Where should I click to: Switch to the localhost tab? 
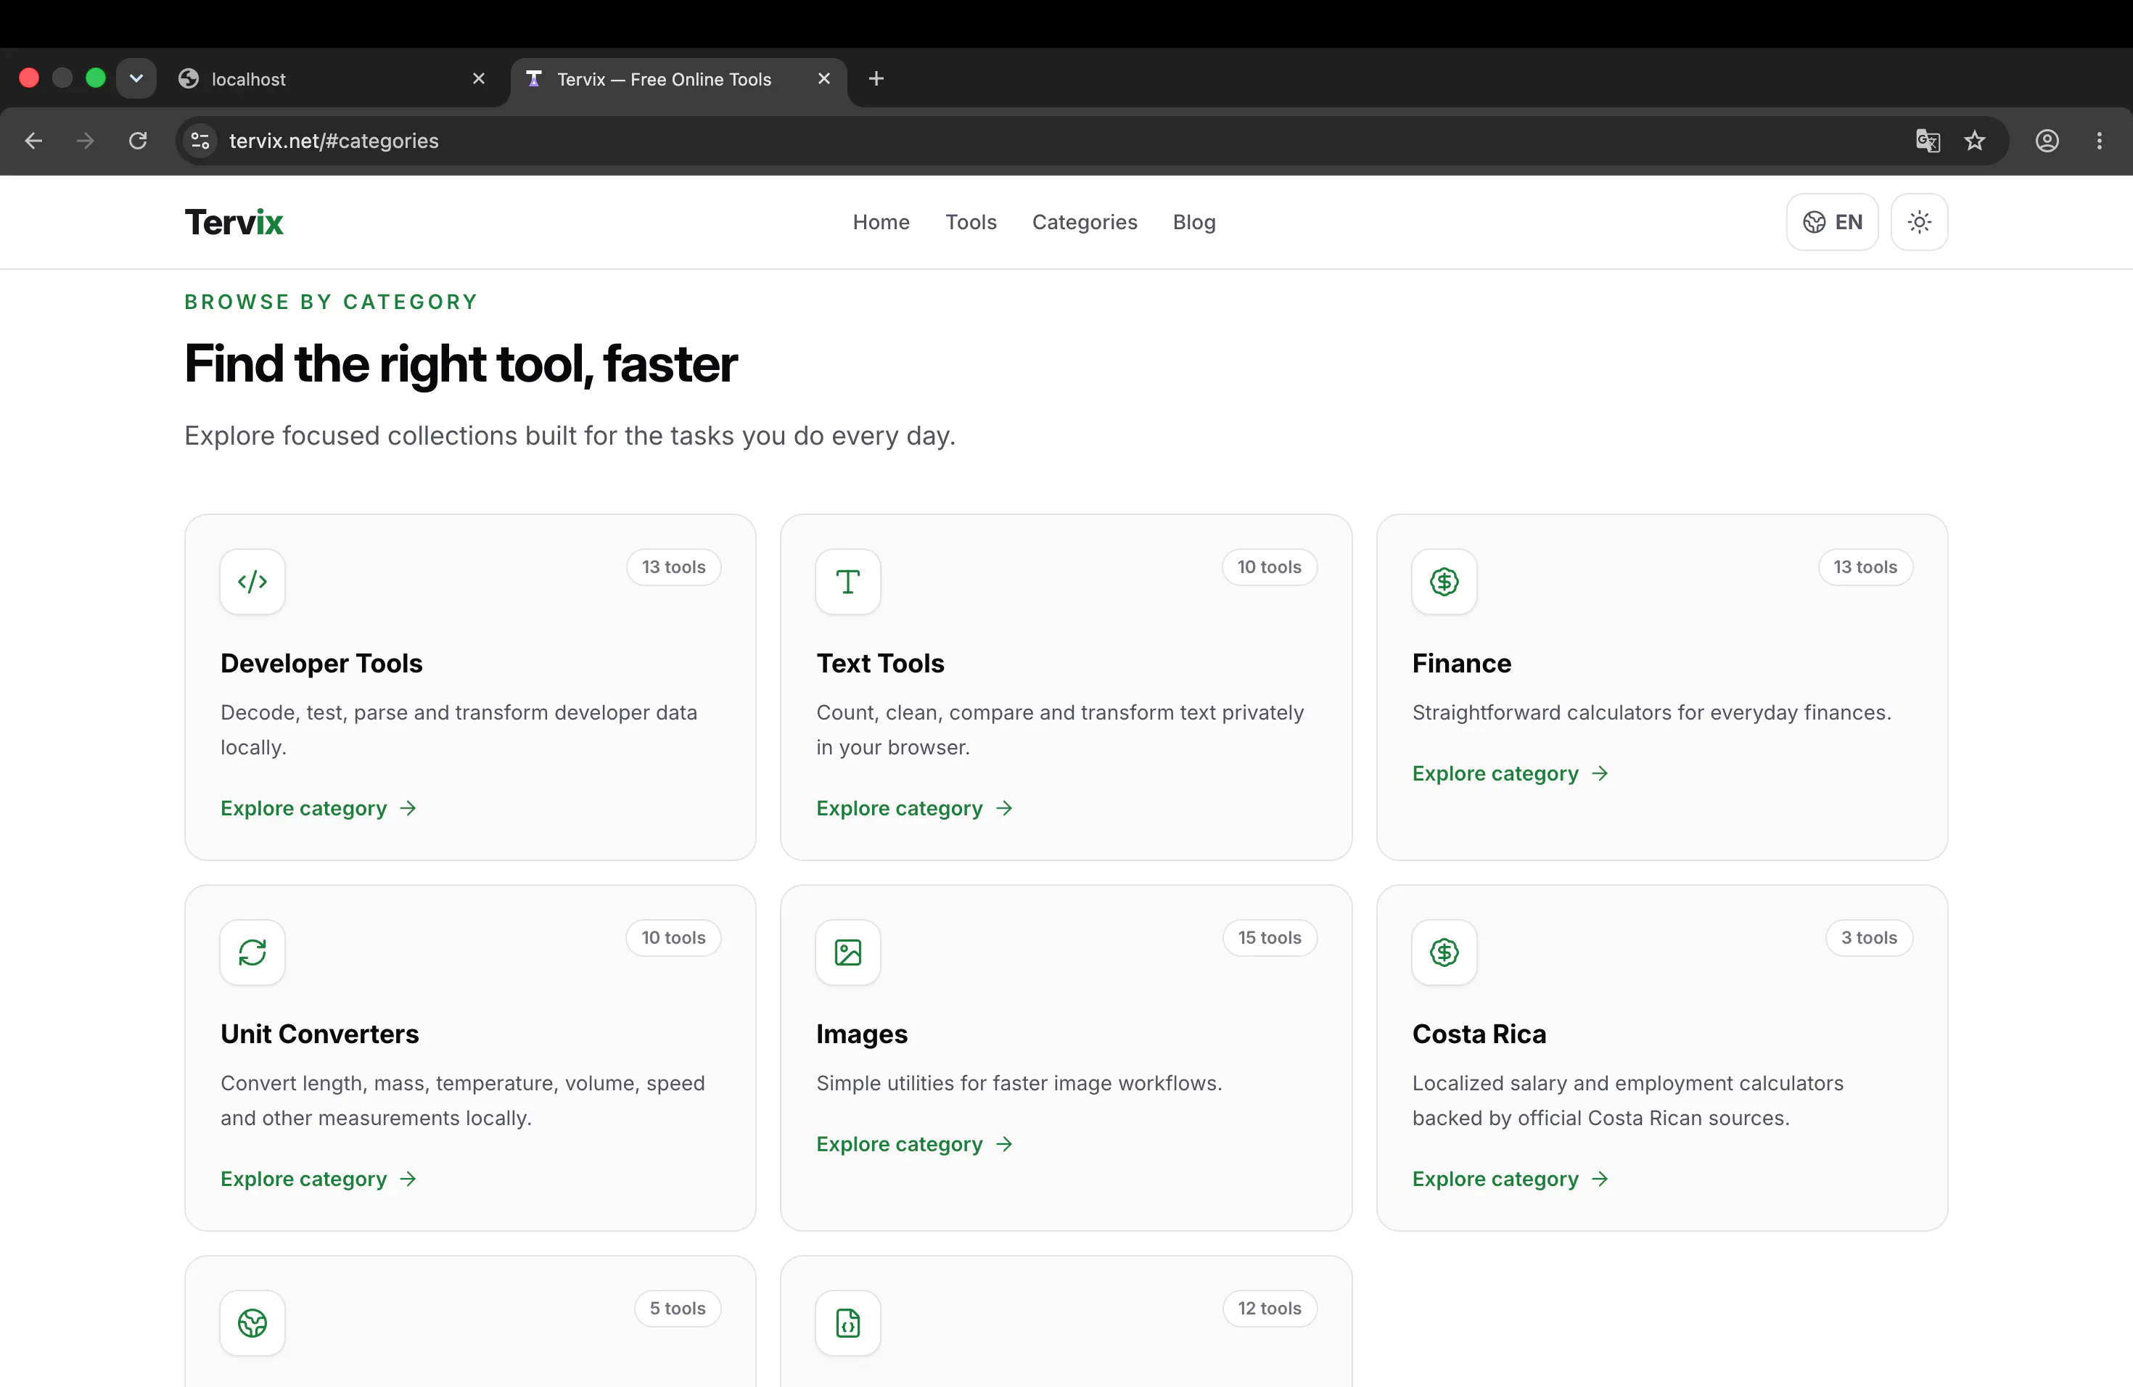coord(332,79)
